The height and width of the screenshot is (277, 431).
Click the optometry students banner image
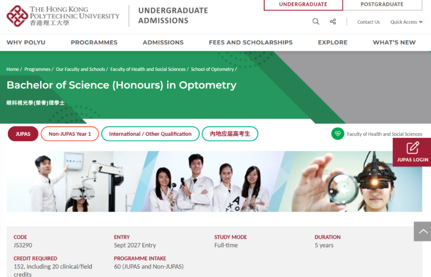pos(214,181)
